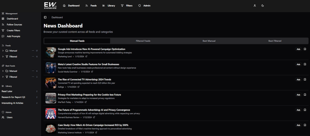This screenshot has width=310, height=136.
Task: Open Meta Creative Studio article thumbnail
Action: [51, 68]
